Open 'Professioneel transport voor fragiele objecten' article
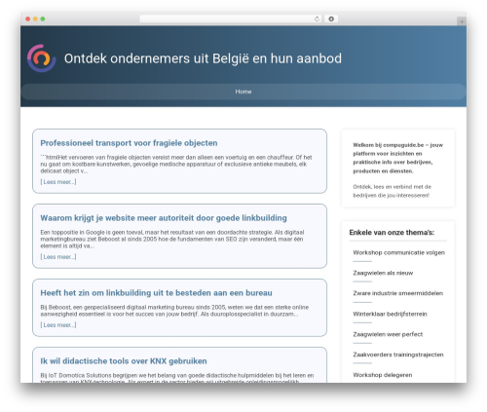Viewport: 487px width, 412px height. [x=129, y=143]
